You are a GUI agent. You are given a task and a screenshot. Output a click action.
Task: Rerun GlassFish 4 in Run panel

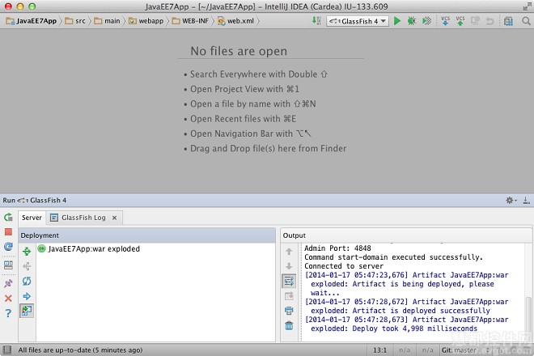[9, 218]
